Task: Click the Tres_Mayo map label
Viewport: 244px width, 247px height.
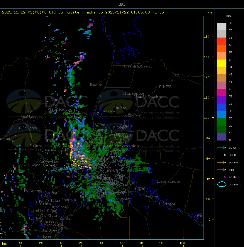Action: 97,124
